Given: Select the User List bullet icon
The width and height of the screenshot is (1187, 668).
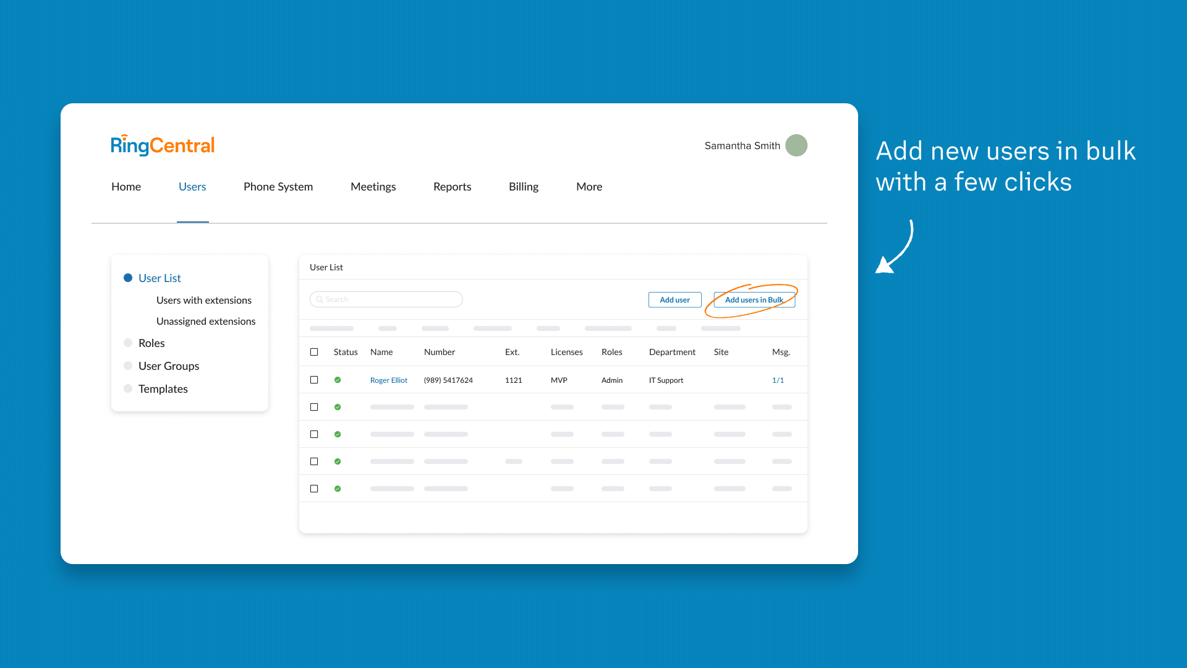Looking at the screenshot, I should pyautogui.click(x=128, y=278).
